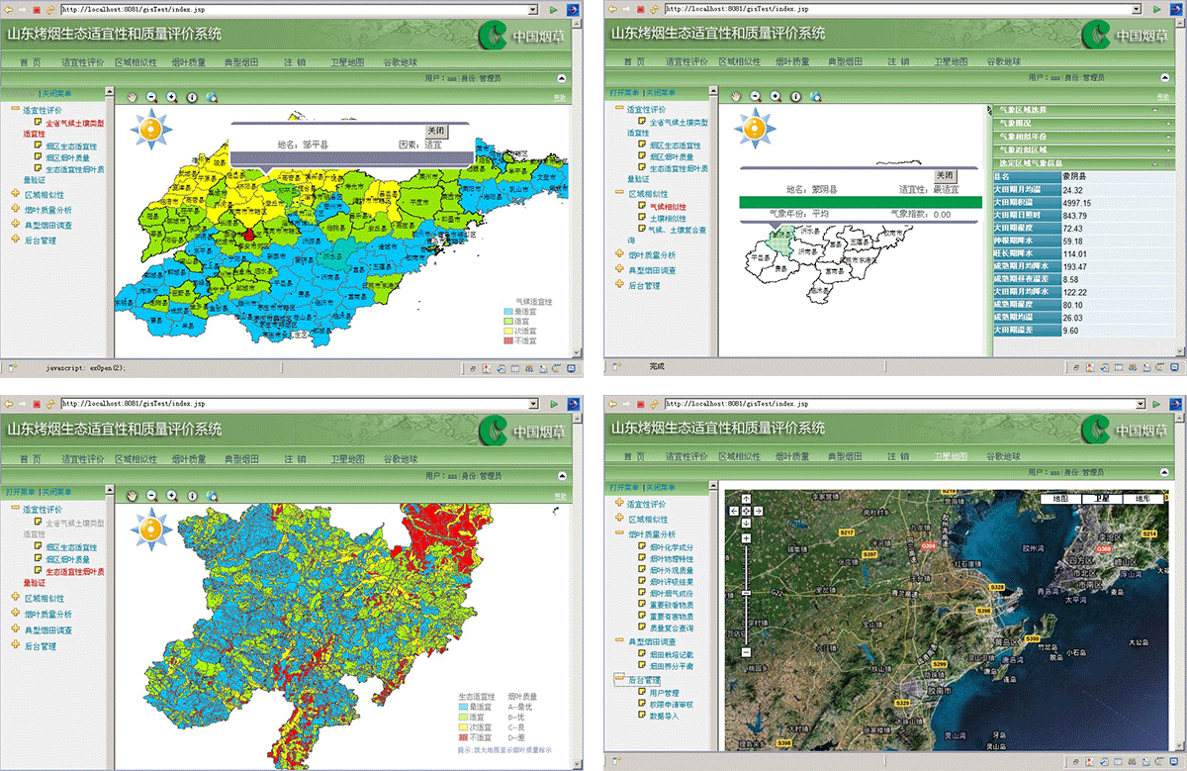Pan satellite map up with arrow button
This screenshot has width=1187, height=771.
(745, 500)
